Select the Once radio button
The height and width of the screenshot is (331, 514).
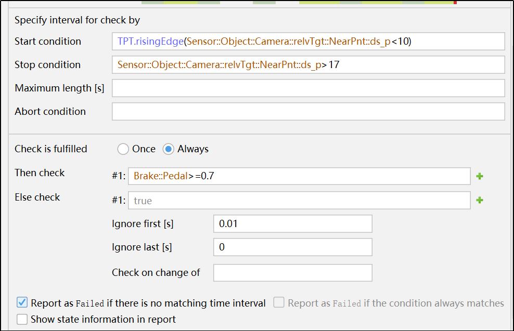point(123,149)
